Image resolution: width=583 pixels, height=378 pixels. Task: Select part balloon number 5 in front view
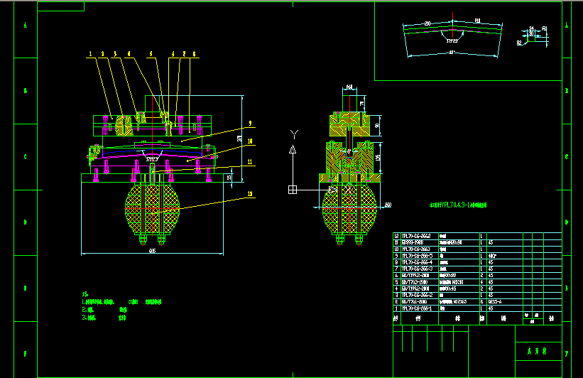[x=151, y=54]
